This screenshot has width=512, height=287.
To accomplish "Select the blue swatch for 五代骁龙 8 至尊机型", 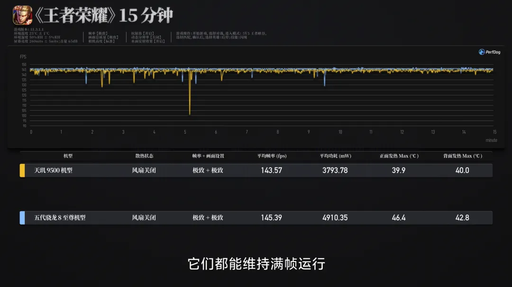I will [x=22, y=217].
